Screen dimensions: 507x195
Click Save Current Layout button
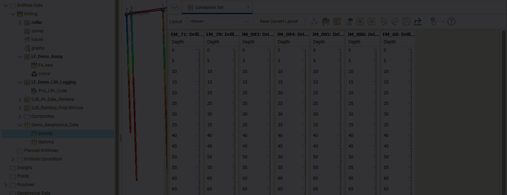click(x=278, y=21)
